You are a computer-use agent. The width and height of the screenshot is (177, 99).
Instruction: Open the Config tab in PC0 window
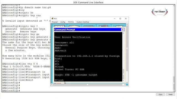click(x=63, y=22)
